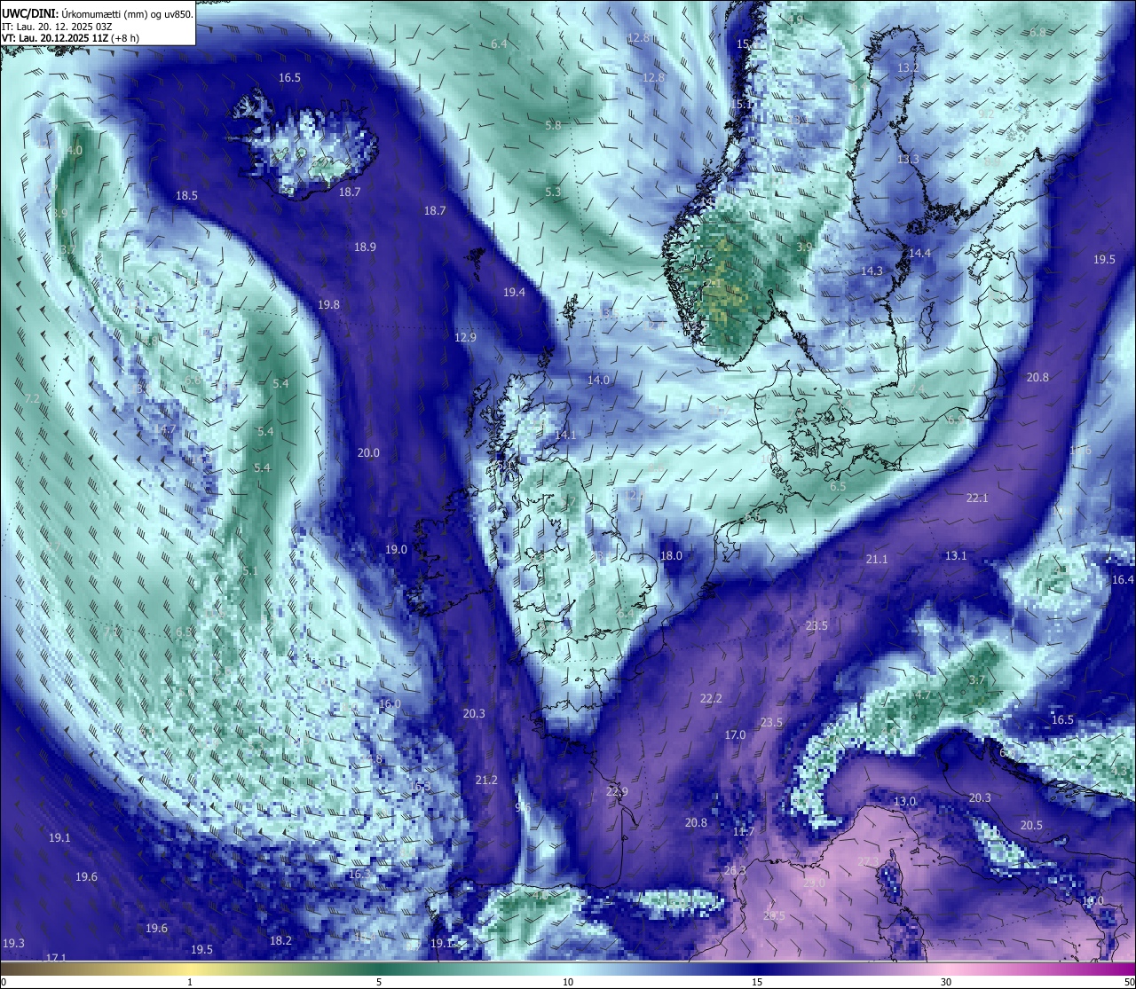1136x989 pixels.
Task: Click the 50 tick on the color scale
Action: pyautogui.click(x=1128, y=982)
